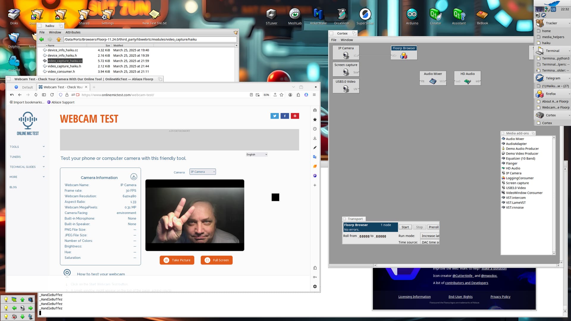Select the HD Audio node in Cortex

pyautogui.click(x=467, y=78)
